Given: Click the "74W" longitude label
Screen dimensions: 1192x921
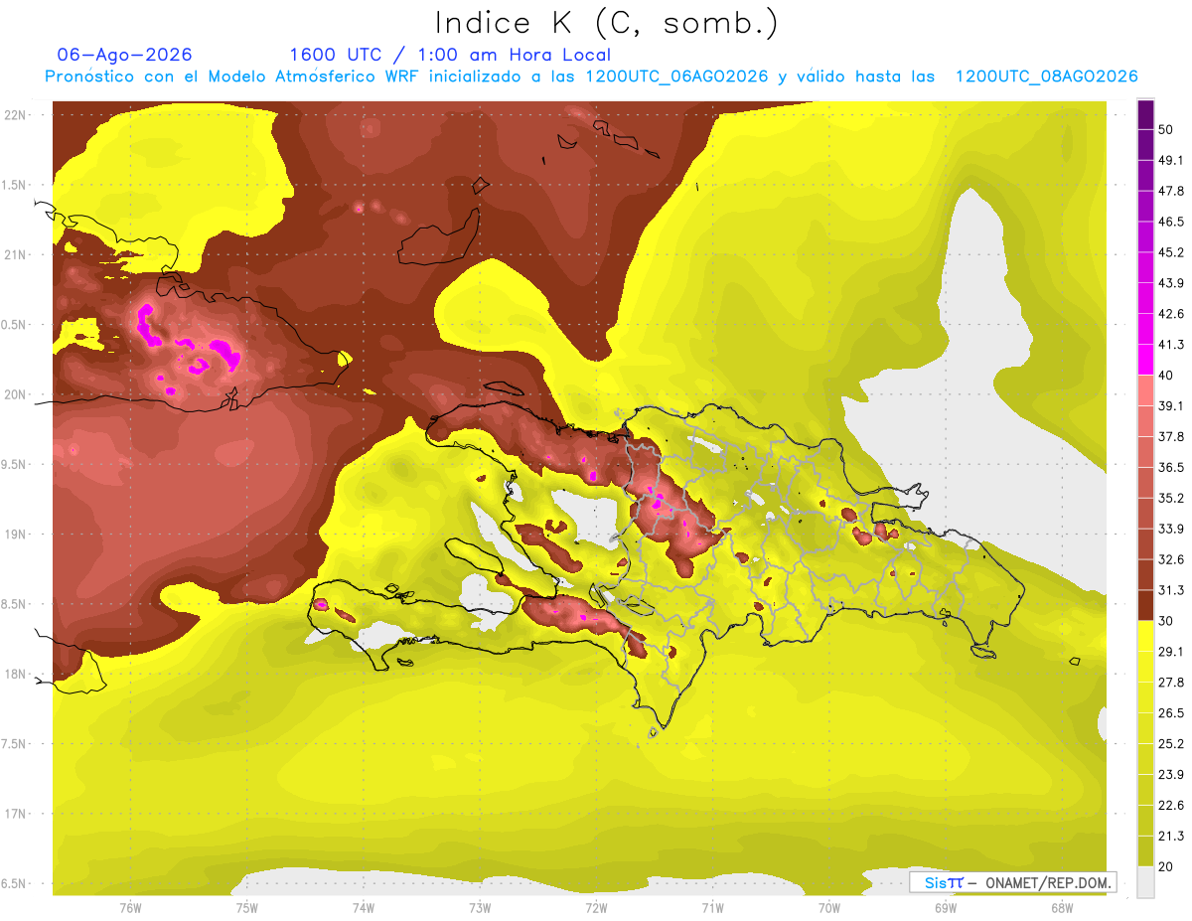Looking at the screenshot, I should 363,908.
